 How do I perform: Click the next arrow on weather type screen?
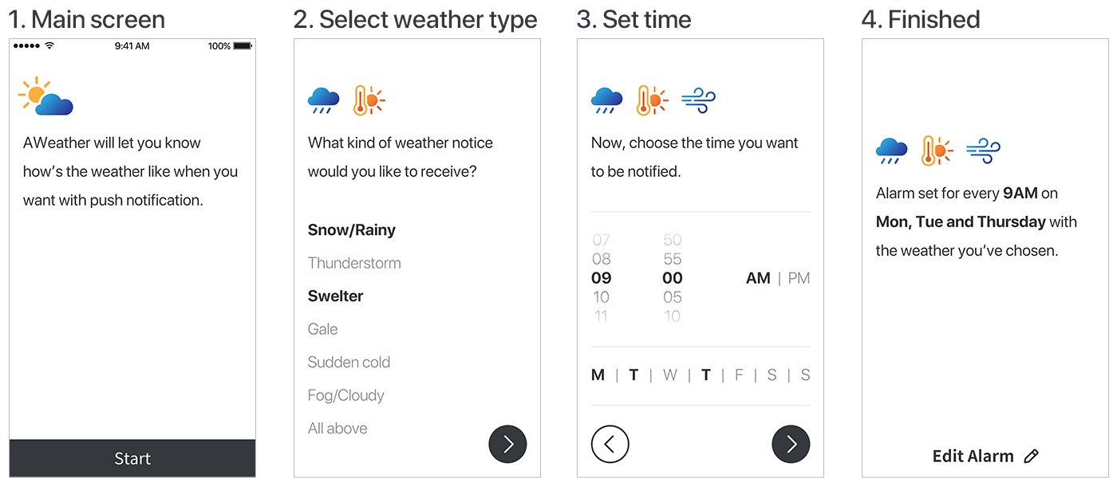point(507,444)
